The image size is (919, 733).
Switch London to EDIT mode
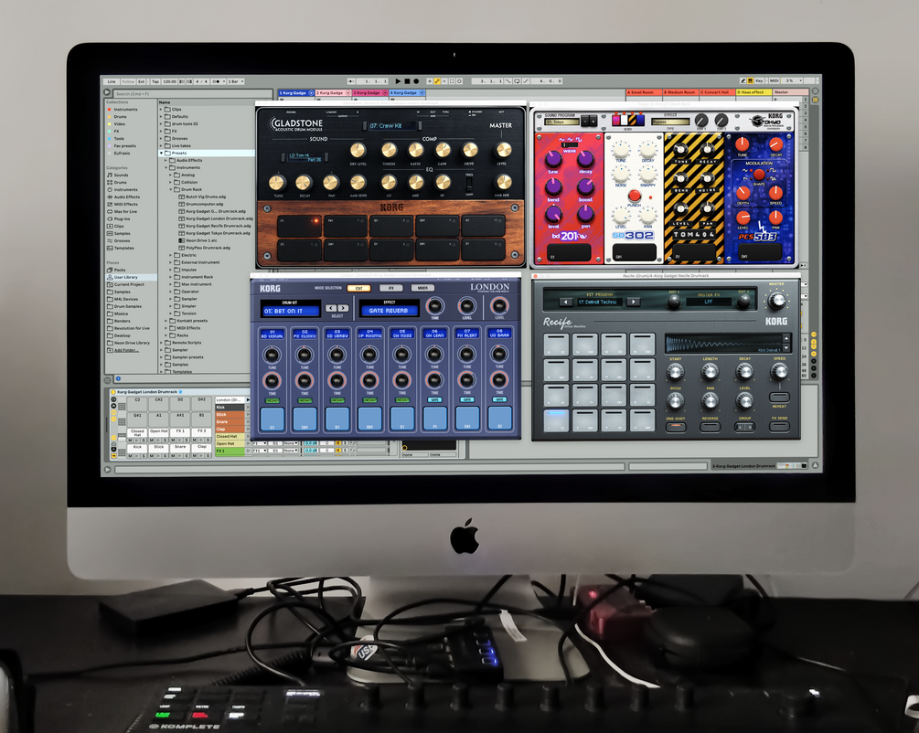(358, 288)
